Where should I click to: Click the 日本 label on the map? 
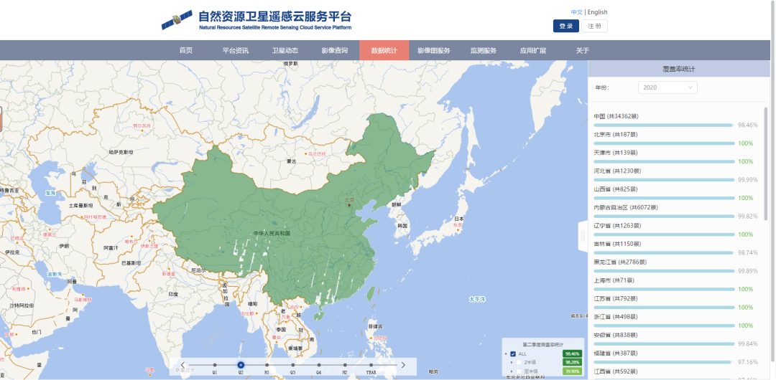[x=458, y=219]
